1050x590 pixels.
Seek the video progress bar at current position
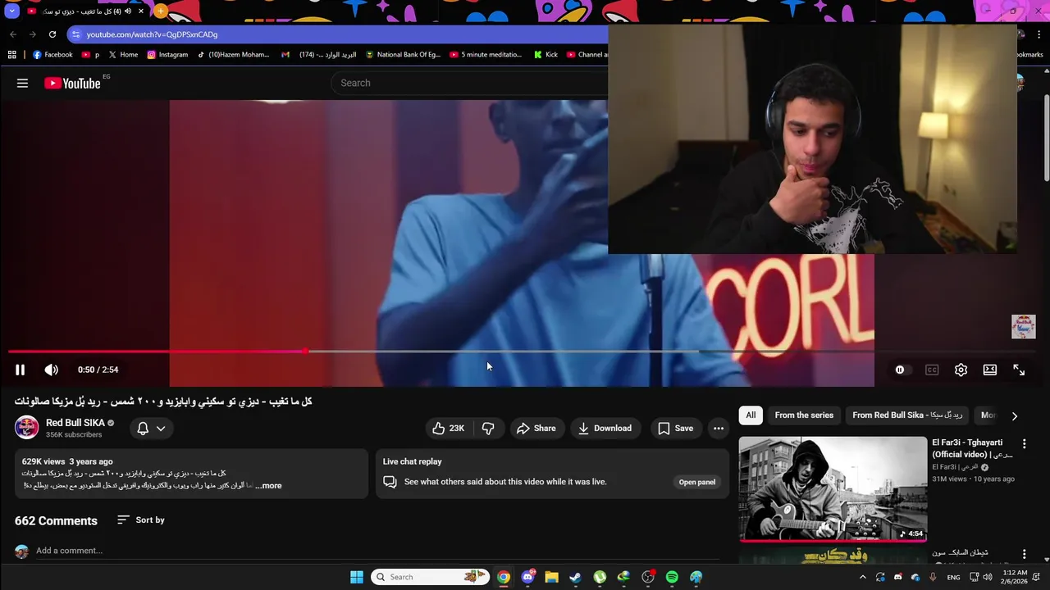305,352
